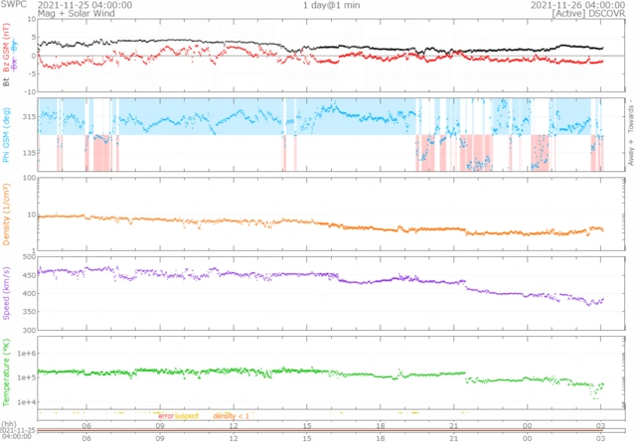Viewport: 636px width, 442px height.
Task: Click the SWPC label in top-left corner
Action: (x=13, y=5)
